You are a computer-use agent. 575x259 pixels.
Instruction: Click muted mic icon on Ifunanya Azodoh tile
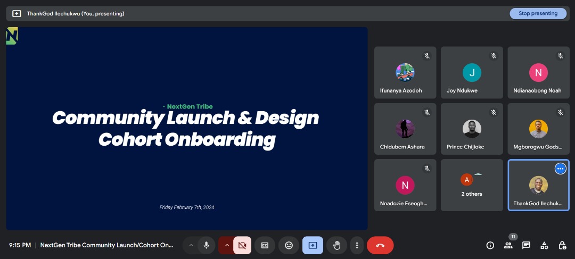click(427, 56)
